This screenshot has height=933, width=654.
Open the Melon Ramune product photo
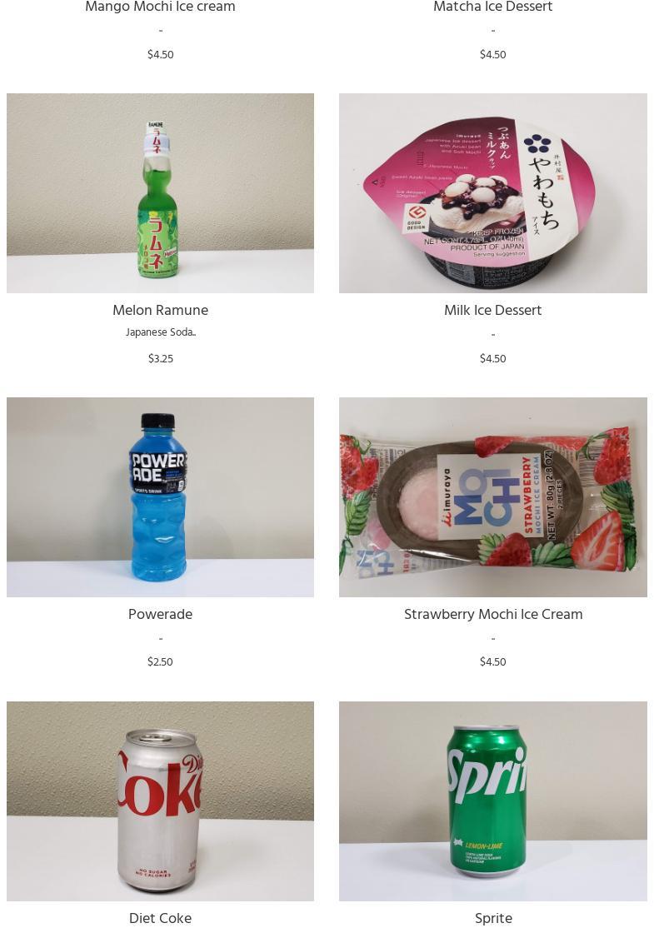(x=160, y=192)
